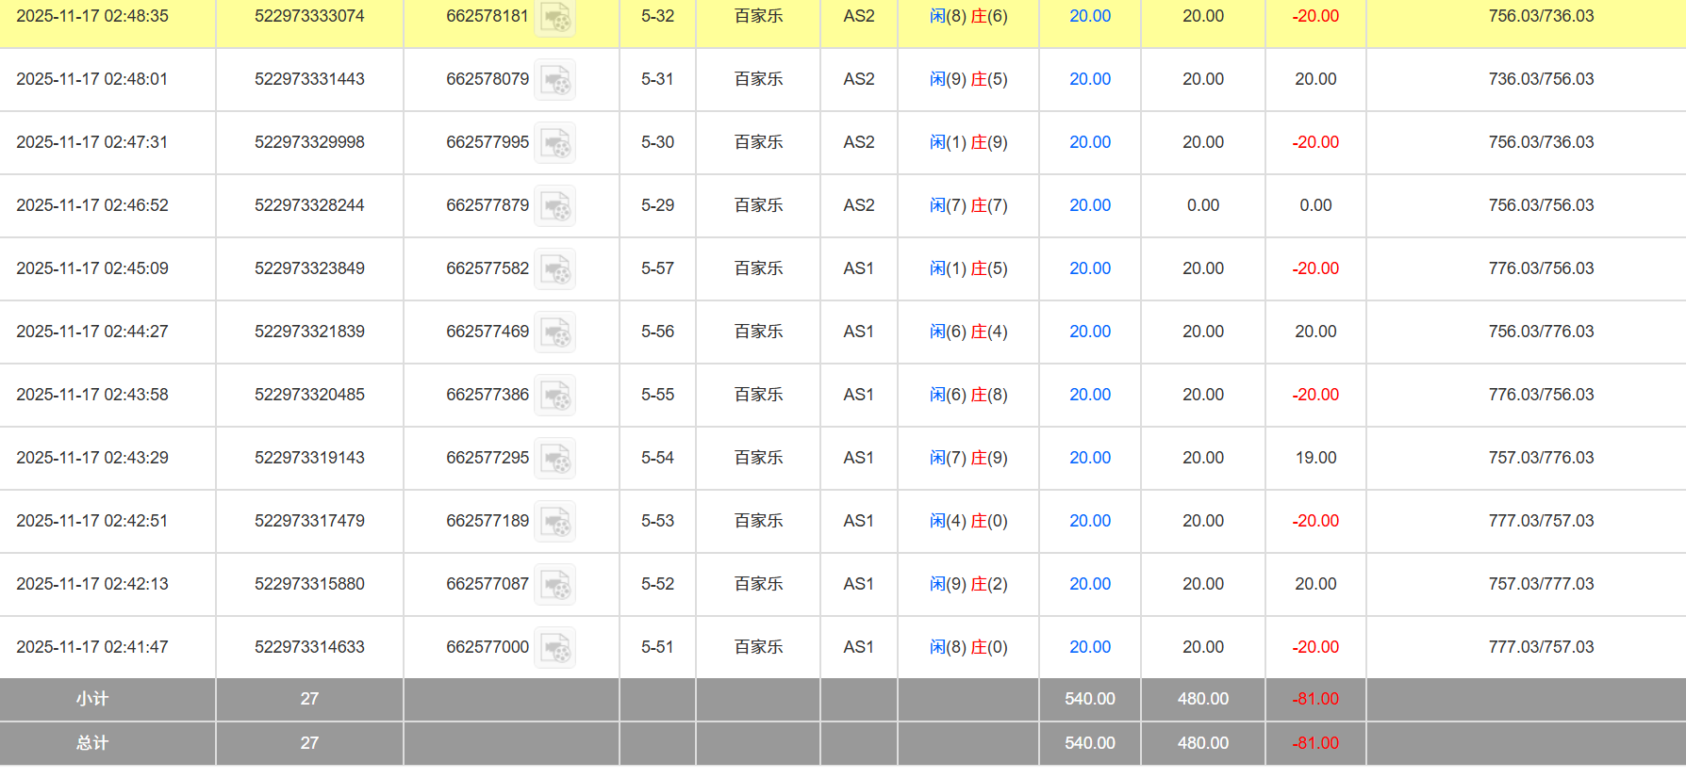Image resolution: width=1686 pixels, height=778 pixels.
Task: Click the 19.00 win amount cell
Action: click(x=1315, y=458)
